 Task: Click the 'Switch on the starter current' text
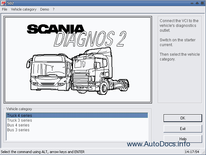click(x=178, y=42)
